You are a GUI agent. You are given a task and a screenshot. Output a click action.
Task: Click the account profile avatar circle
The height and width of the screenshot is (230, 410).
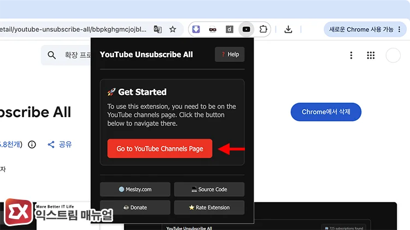pyautogui.click(x=393, y=55)
